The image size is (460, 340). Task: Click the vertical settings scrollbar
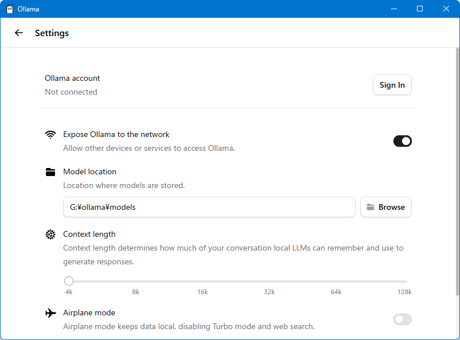pyautogui.click(x=458, y=172)
